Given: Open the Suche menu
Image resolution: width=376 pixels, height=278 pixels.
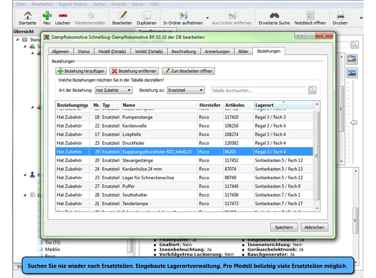Looking at the screenshot, I should coord(99,4).
